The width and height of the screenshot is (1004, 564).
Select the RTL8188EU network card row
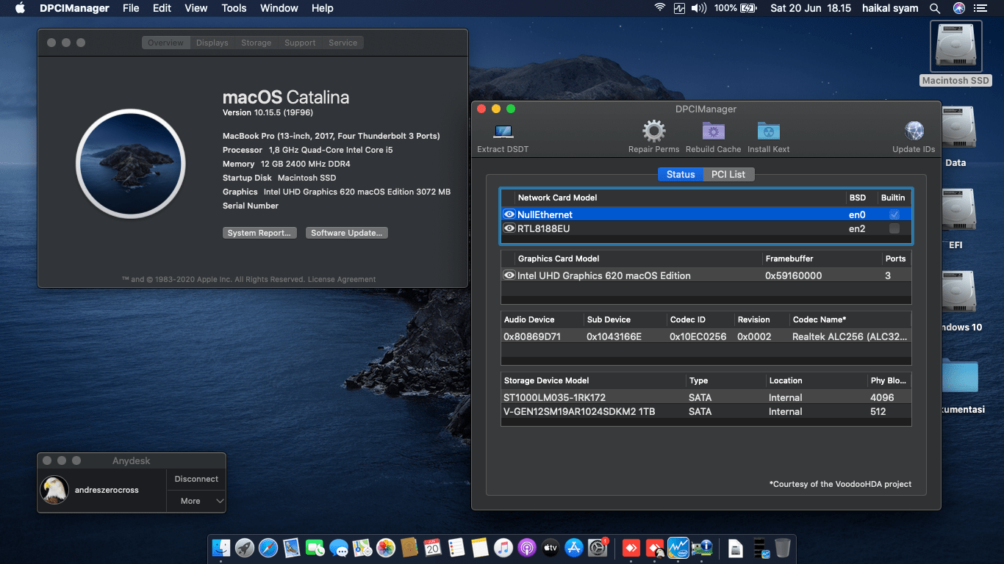[x=706, y=228]
